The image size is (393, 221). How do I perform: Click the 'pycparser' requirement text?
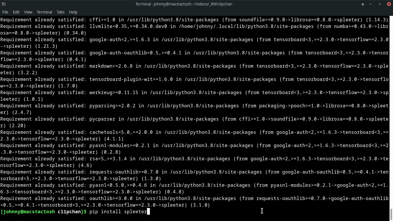(102, 119)
